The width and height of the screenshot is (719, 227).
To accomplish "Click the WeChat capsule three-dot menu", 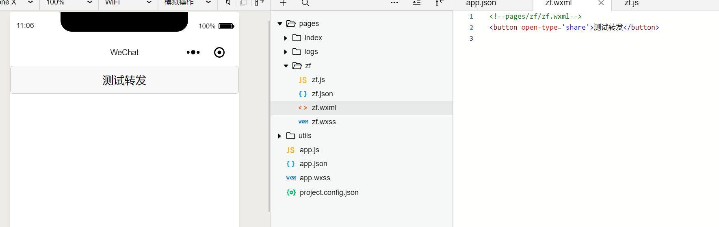I will 193,52.
